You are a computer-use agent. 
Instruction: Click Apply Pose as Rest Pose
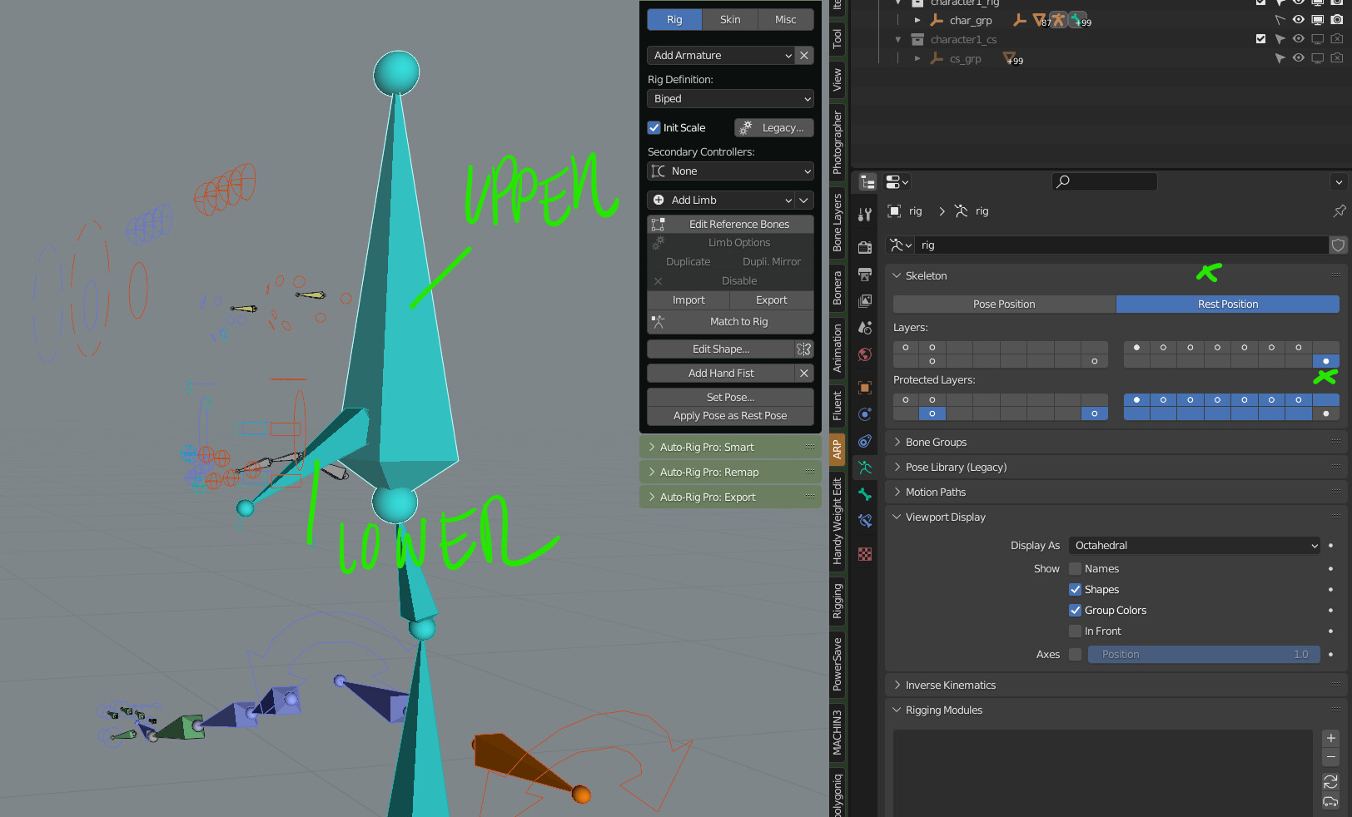730,416
